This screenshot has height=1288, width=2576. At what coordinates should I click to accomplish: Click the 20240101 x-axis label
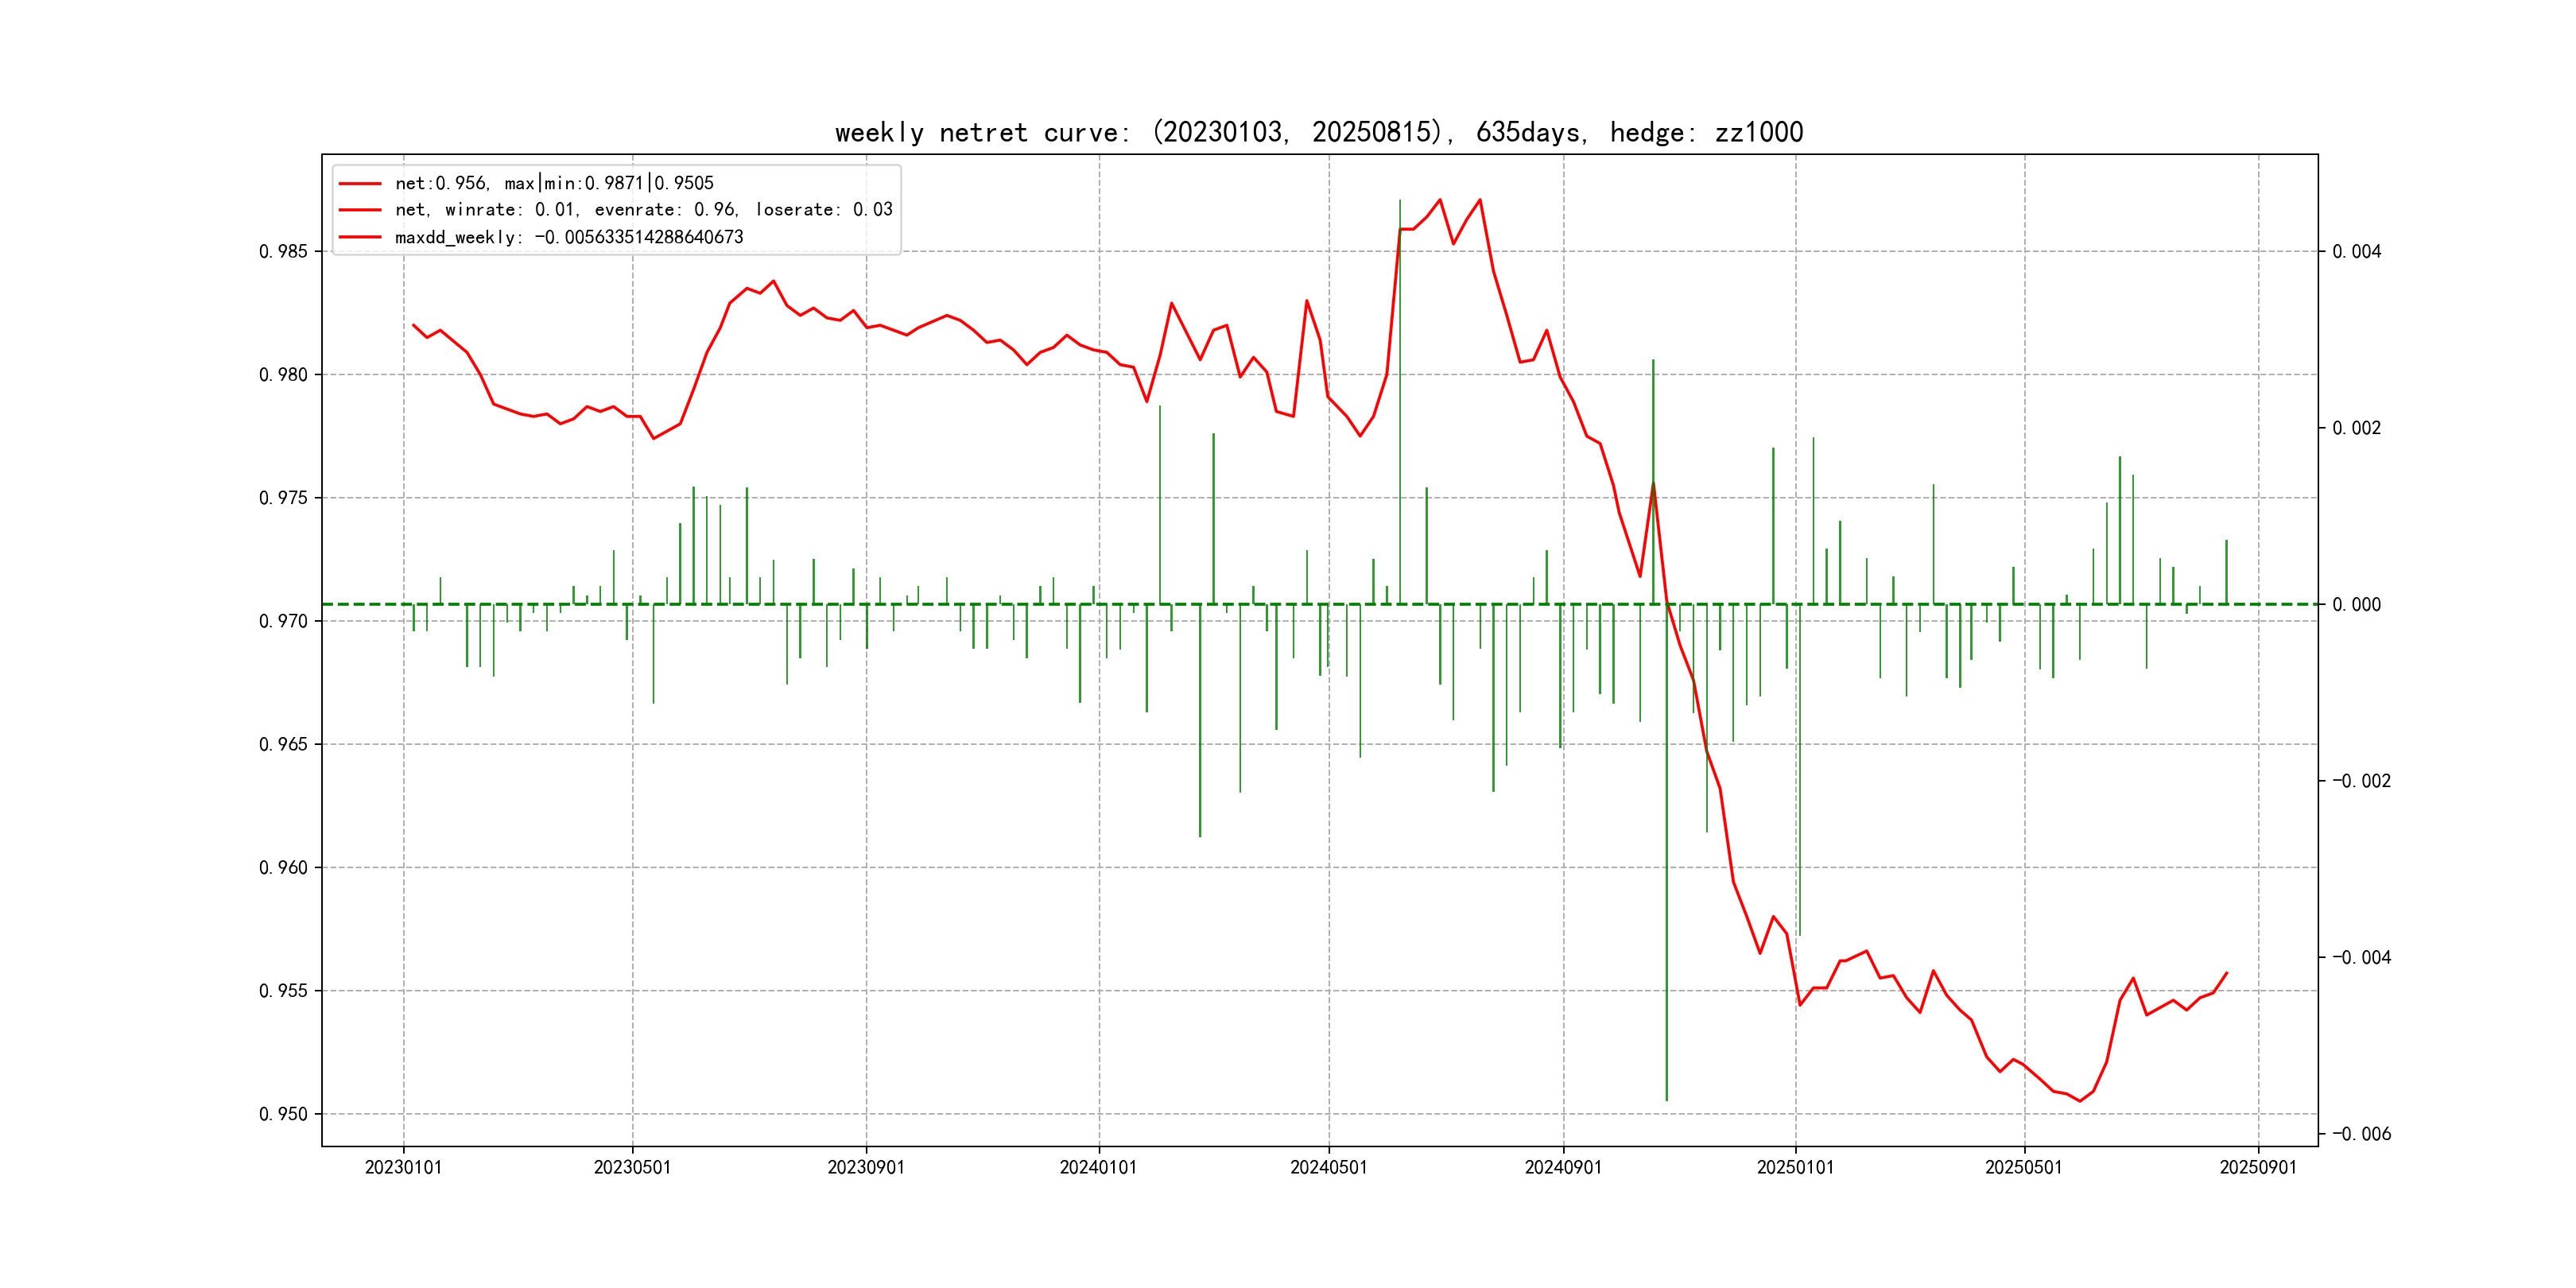pos(1098,1168)
